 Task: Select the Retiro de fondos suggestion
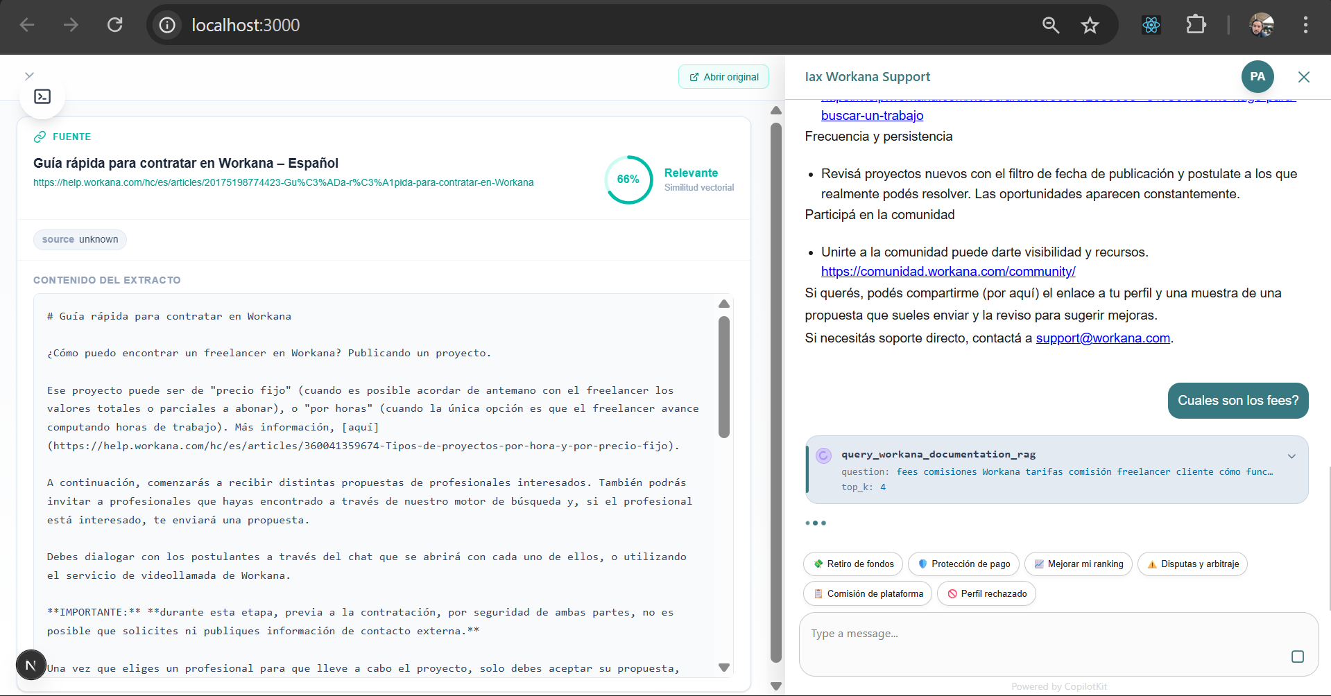tap(853, 564)
